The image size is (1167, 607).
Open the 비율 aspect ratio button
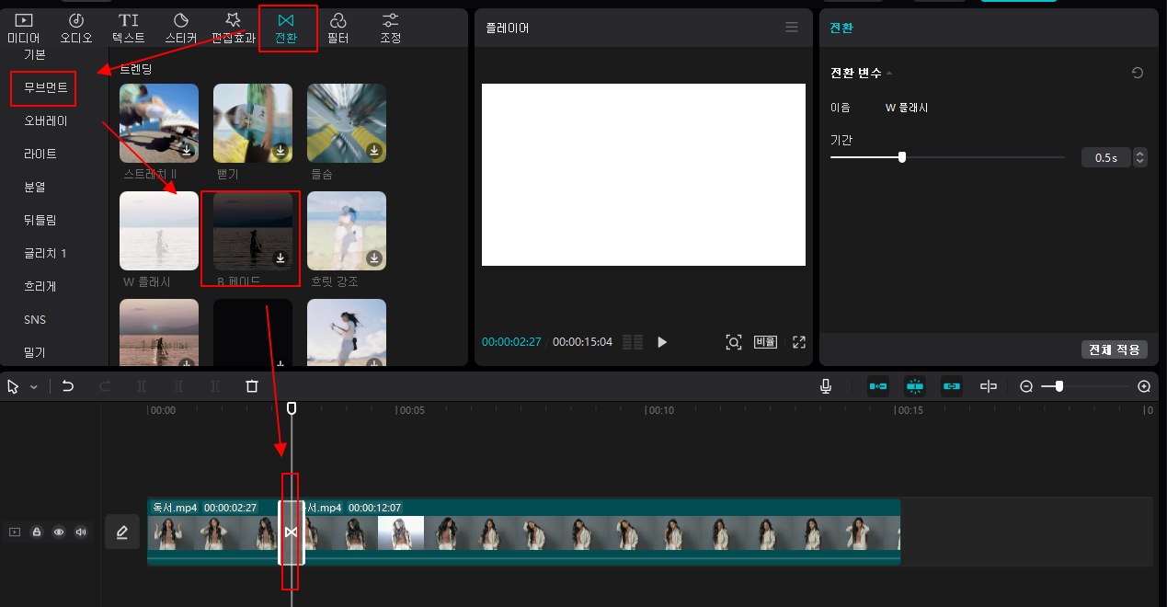click(766, 342)
